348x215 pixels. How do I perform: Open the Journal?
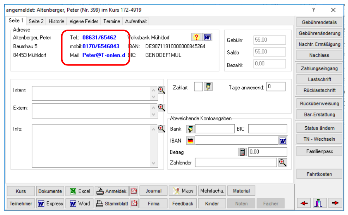pyautogui.click(x=153, y=191)
